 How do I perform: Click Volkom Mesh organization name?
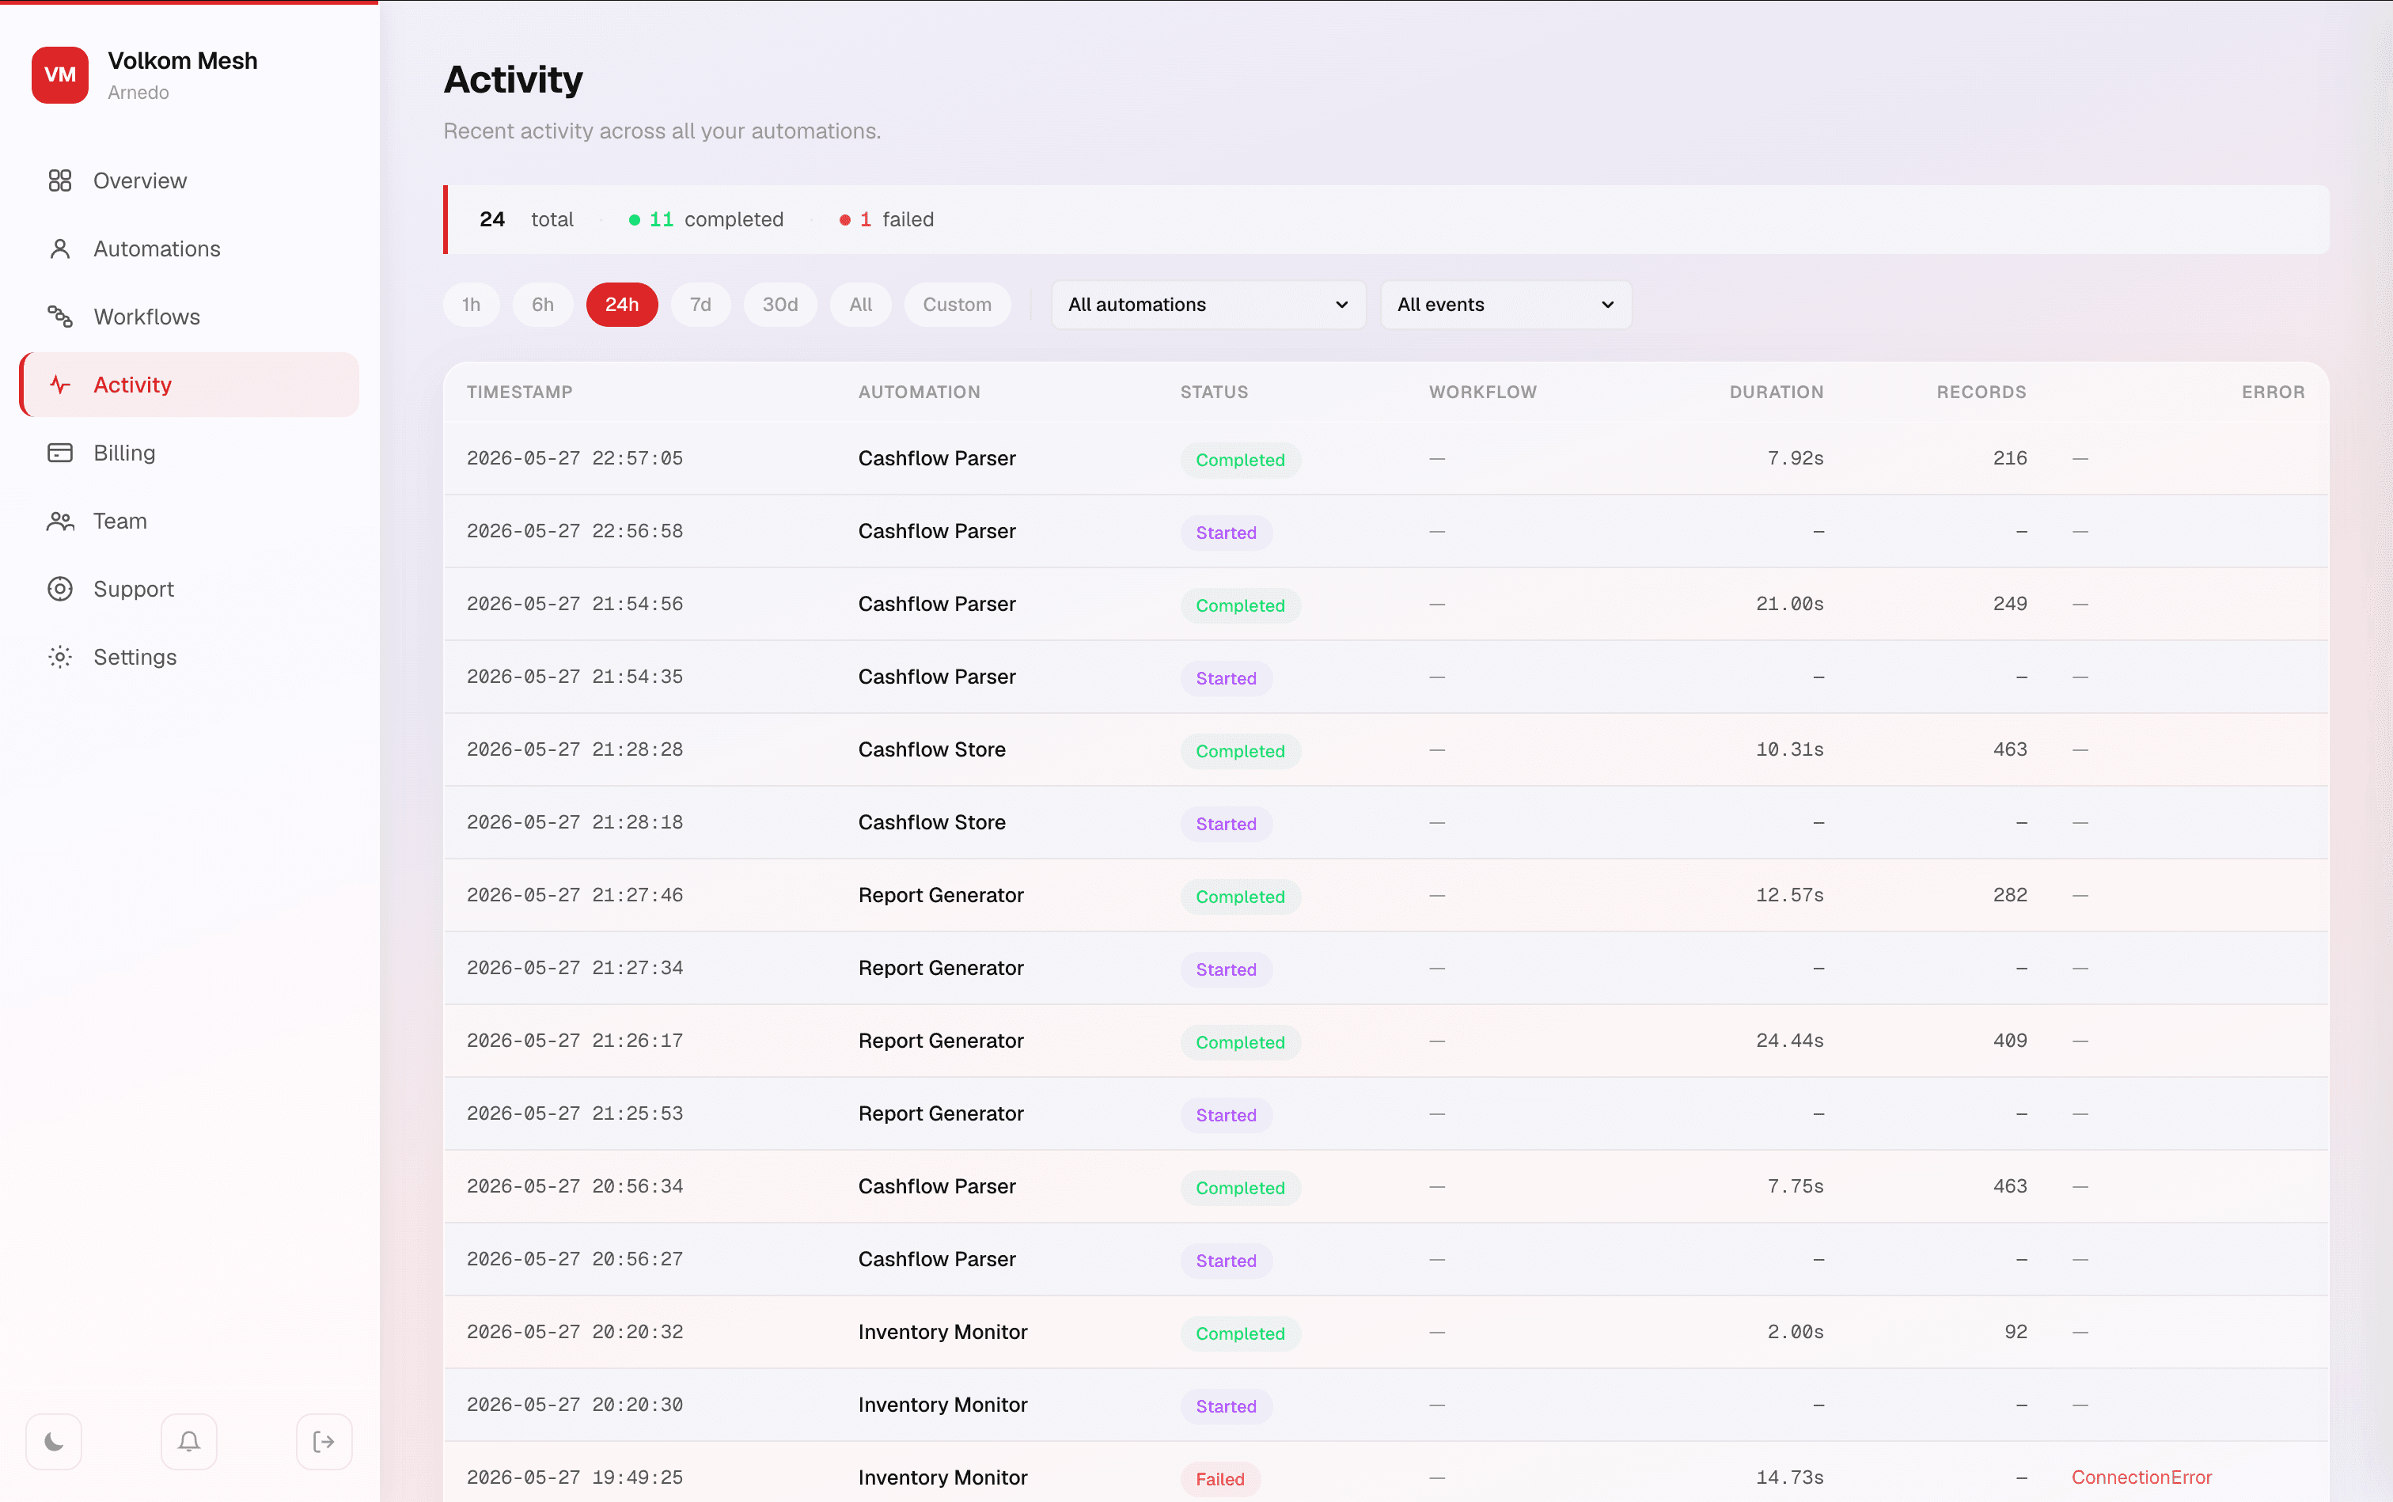tap(183, 61)
